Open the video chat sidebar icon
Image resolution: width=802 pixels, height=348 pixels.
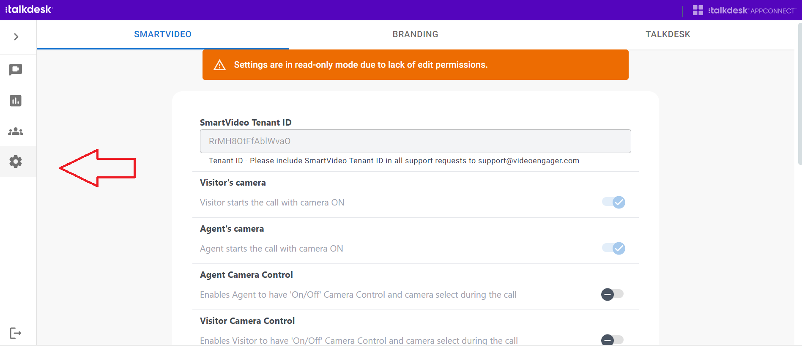[16, 70]
